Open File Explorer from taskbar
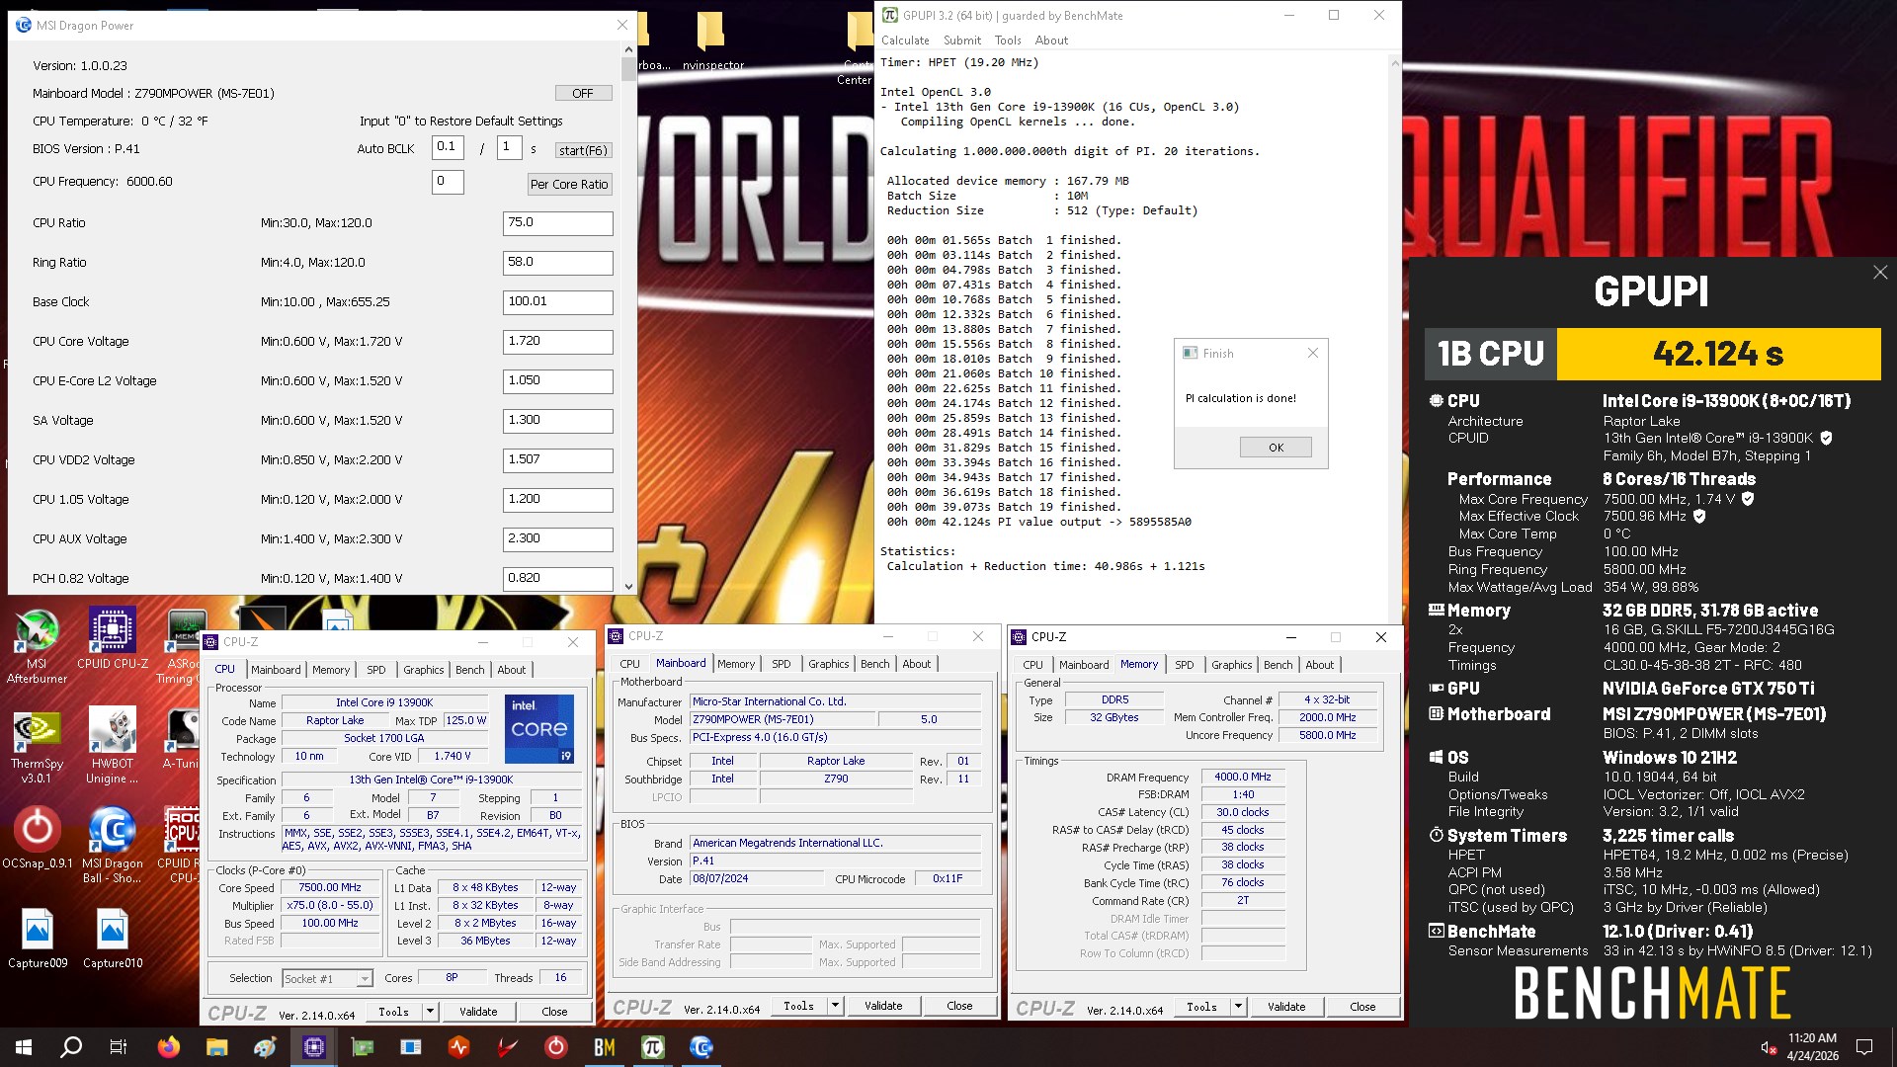The image size is (1897, 1067). pyautogui.click(x=216, y=1047)
